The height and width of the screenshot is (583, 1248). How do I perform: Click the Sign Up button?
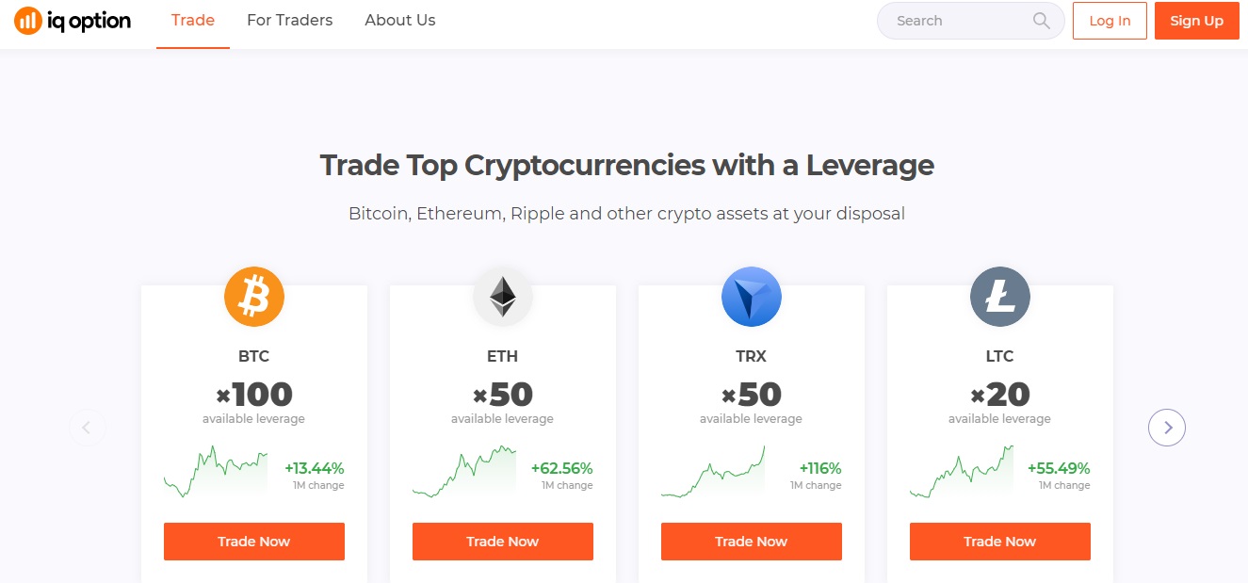pos(1197,21)
